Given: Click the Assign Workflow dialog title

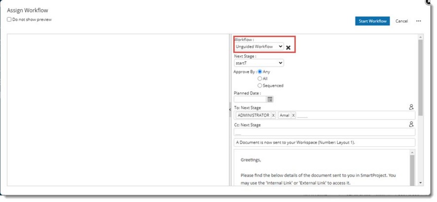Looking at the screenshot, I should [27, 10].
